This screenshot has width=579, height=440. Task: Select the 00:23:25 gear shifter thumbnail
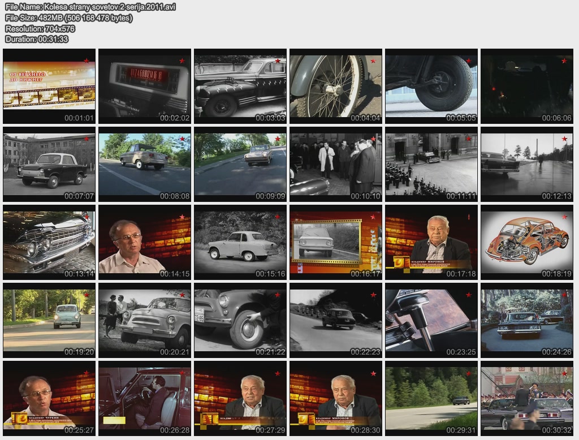(x=431, y=320)
